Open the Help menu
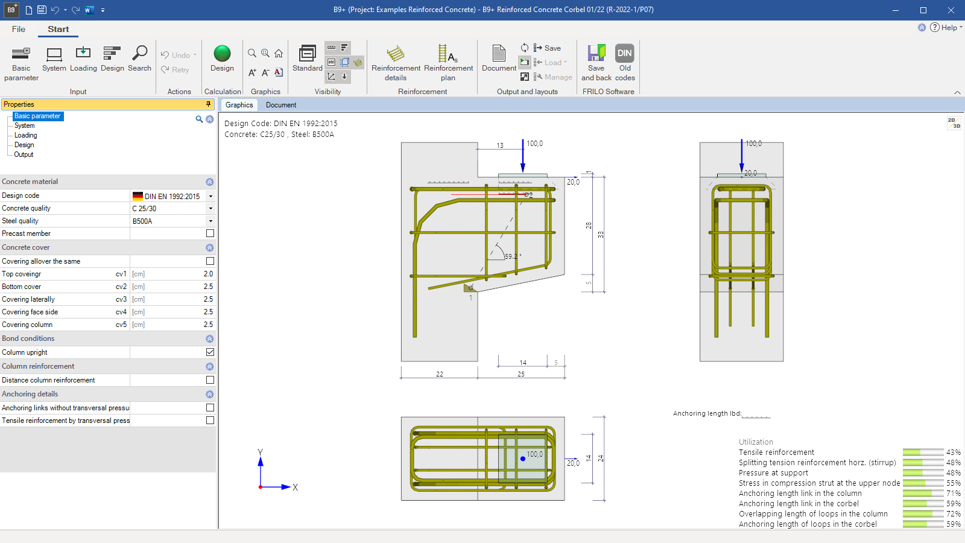The width and height of the screenshot is (965, 543). tap(946, 27)
